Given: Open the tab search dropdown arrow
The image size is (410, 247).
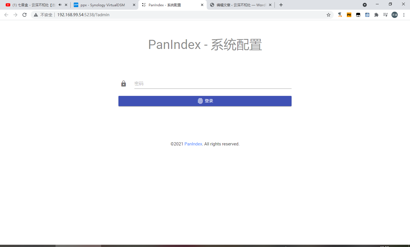Looking at the screenshot, I should [365, 5].
